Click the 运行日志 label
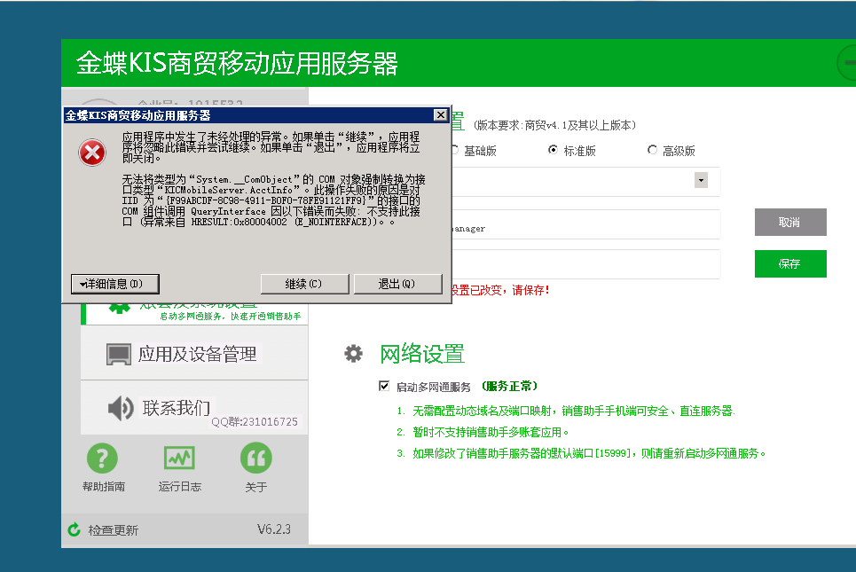Viewport: 856px width, 572px height. [179, 486]
